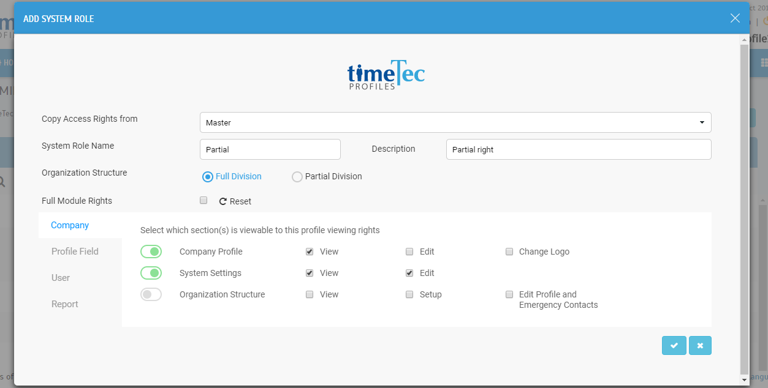The width and height of the screenshot is (768, 388).
Task: Enable the Organization Structure switch
Action: (151, 294)
